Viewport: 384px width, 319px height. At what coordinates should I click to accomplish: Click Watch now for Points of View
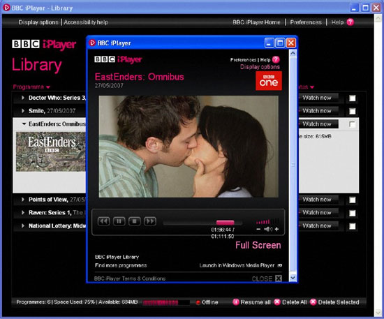tap(318, 199)
